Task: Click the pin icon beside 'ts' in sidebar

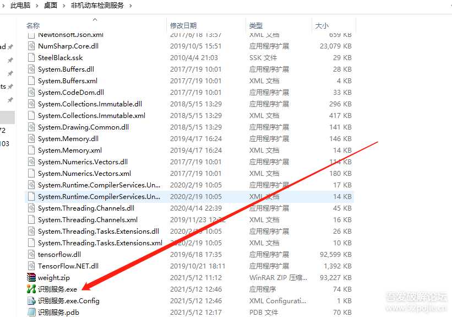Action: (x=10, y=87)
